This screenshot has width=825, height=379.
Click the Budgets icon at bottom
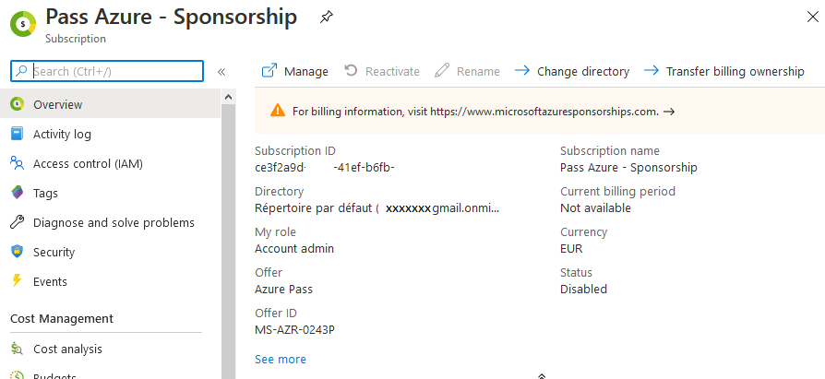pyautogui.click(x=17, y=376)
